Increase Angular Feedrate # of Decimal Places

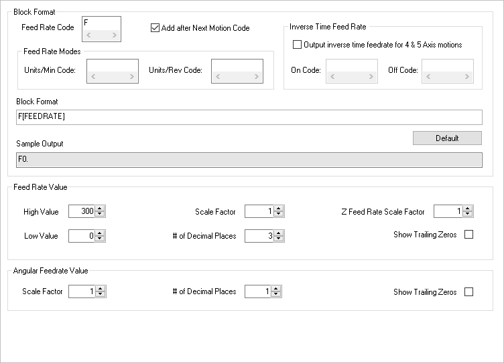click(275, 289)
